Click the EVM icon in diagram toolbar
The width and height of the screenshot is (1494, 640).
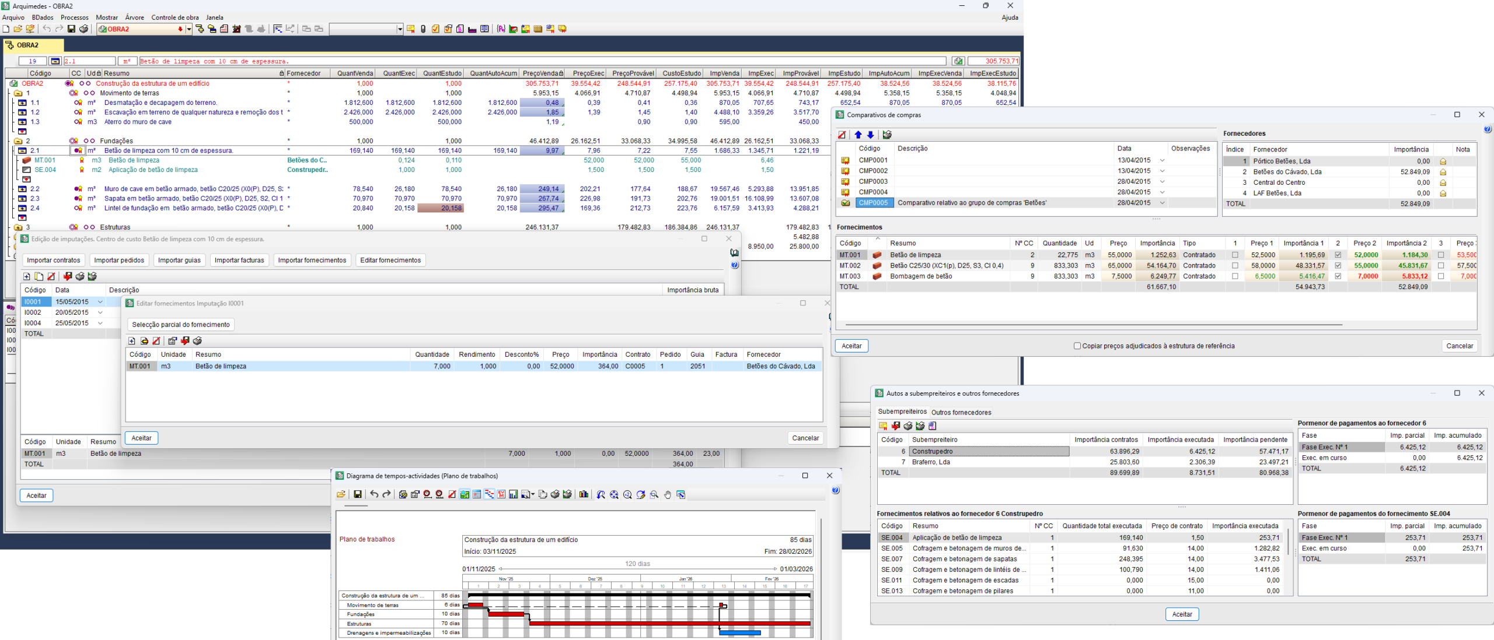(501, 494)
